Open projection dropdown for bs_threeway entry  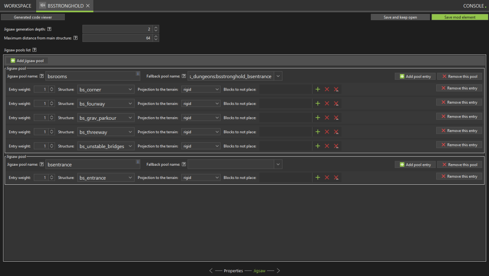pyautogui.click(x=201, y=132)
